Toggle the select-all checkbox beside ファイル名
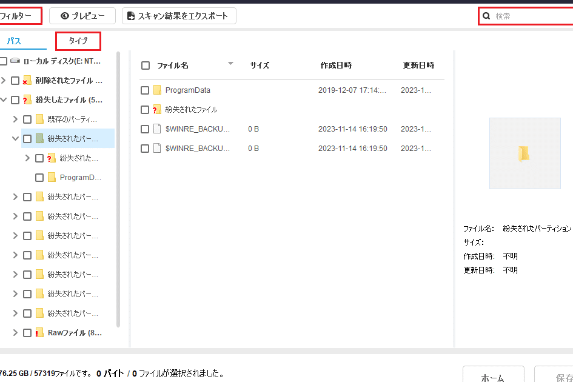The image size is (573, 382). (x=146, y=65)
